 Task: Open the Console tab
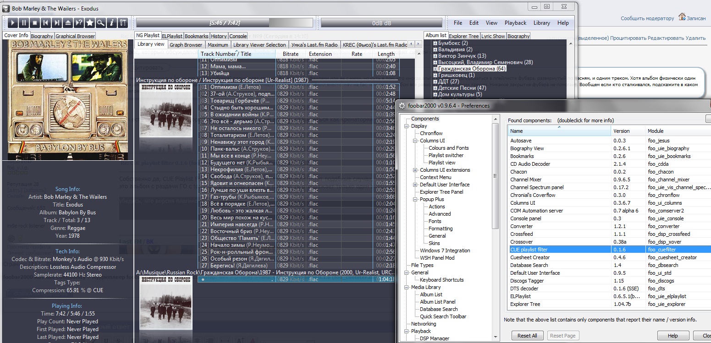pyautogui.click(x=238, y=36)
